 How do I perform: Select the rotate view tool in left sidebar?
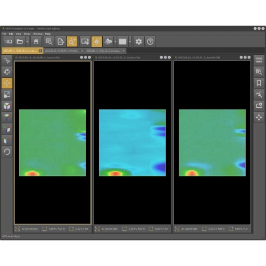click(x=7, y=72)
